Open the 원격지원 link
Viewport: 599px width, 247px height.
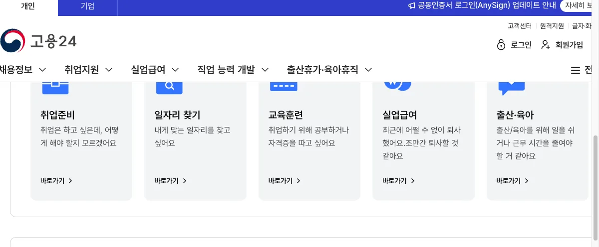(x=552, y=26)
